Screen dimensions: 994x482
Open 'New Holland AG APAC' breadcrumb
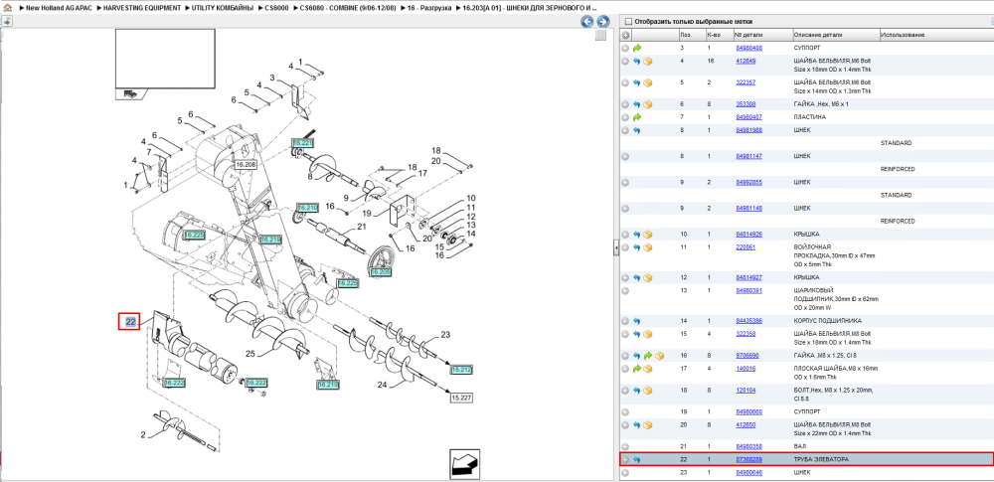pyautogui.click(x=61, y=7)
